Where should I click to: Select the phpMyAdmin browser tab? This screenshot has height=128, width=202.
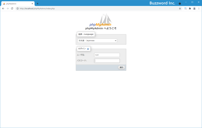pyautogui.click(x=18, y=4)
